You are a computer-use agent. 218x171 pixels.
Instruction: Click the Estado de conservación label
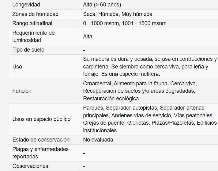pos(41,140)
